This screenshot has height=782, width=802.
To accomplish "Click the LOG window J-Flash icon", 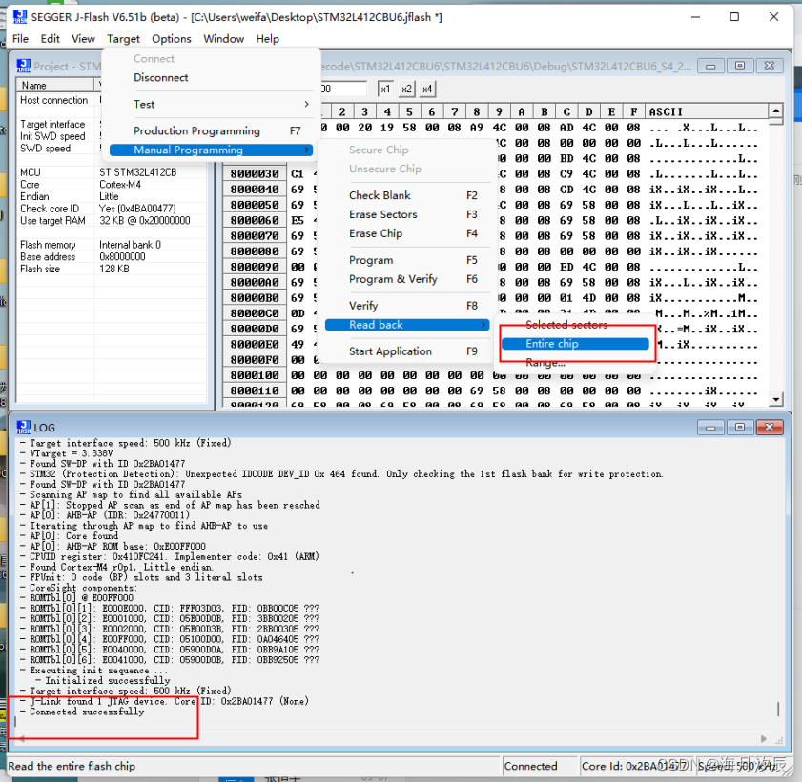I will pyautogui.click(x=23, y=427).
